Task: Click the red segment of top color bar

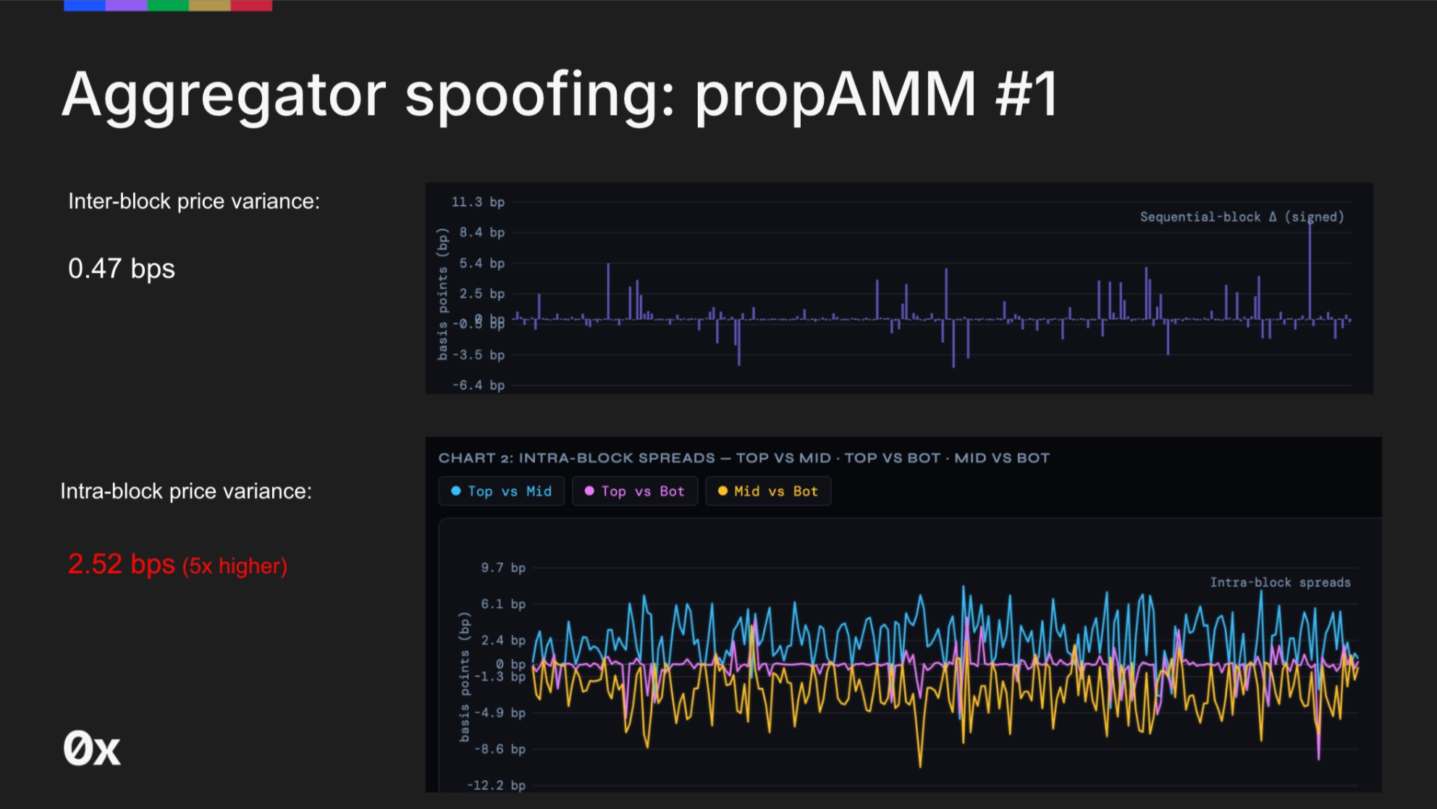Action: 251,5
